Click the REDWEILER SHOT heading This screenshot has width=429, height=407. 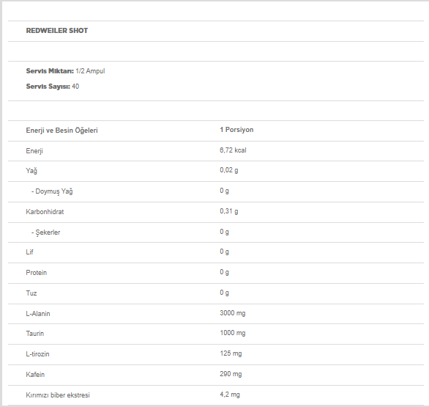57,30
